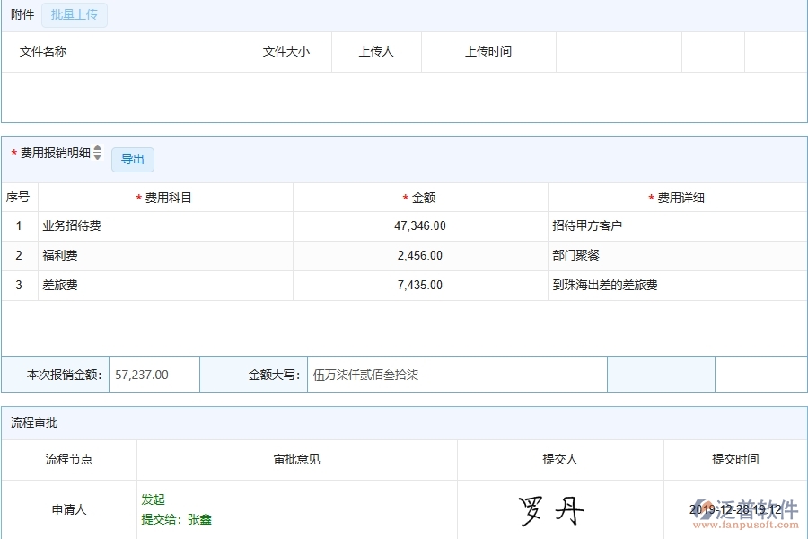Image resolution: width=808 pixels, height=539 pixels.
Task: Click the 流程审批 section header
Action: (x=36, y=424)
